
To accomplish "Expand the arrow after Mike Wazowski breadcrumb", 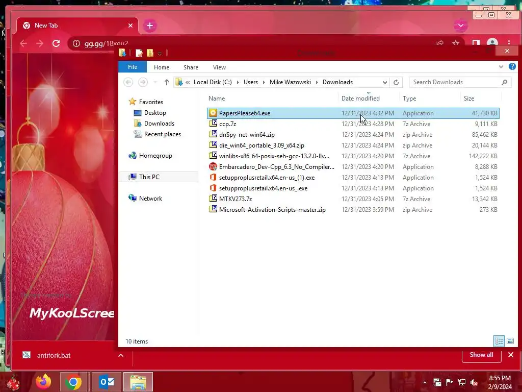I will pos(317,82).
